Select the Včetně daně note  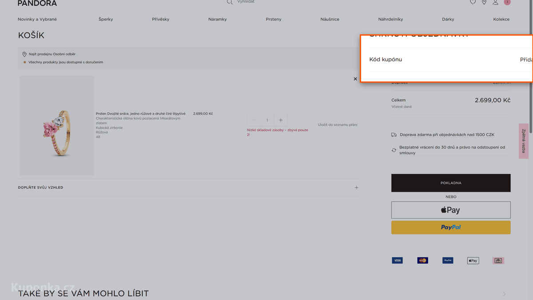coord(402,107)
